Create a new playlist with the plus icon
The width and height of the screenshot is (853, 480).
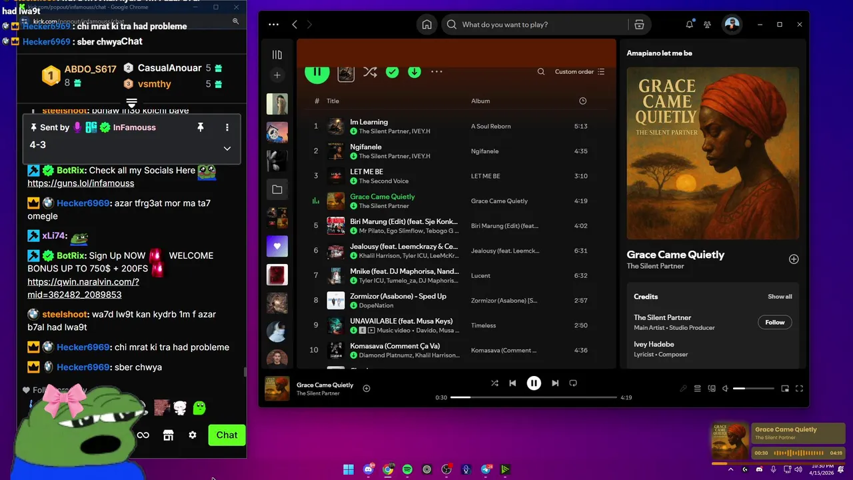click(x=277, y=75)
